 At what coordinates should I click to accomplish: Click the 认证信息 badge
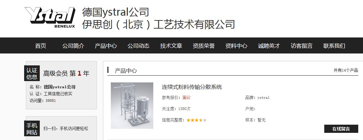(x=32, y=73)
